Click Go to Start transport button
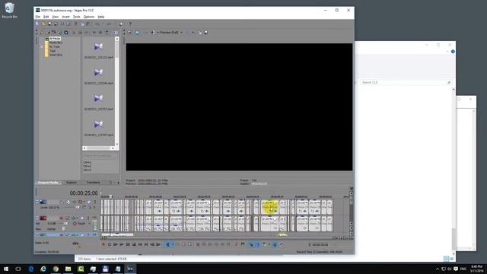The width and height of the screenshot is (487, 274). pos(140,244)
